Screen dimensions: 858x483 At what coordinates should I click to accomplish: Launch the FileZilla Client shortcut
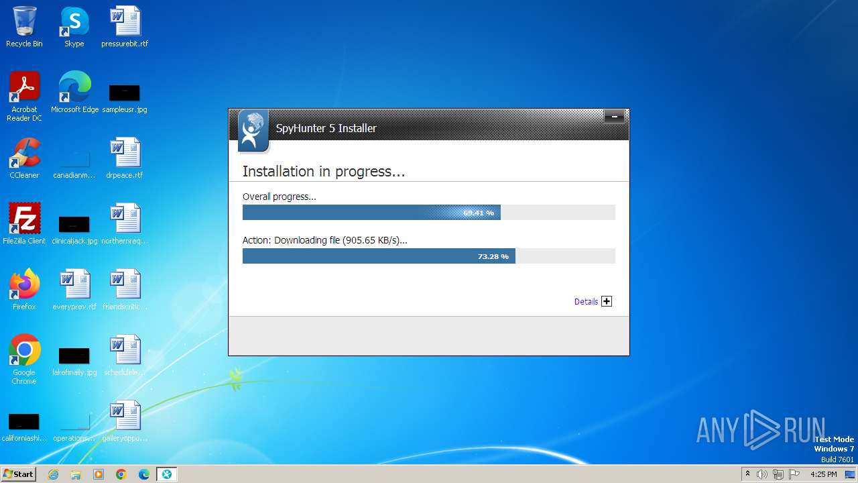[x=24, y=224]
